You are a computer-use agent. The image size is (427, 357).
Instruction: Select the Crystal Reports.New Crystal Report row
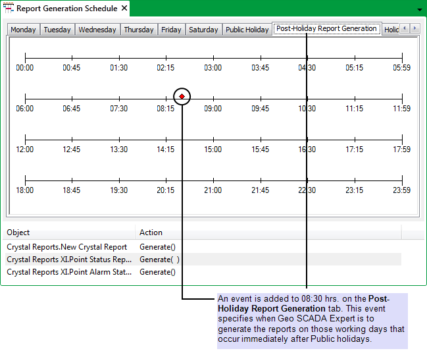click(67, 247)
